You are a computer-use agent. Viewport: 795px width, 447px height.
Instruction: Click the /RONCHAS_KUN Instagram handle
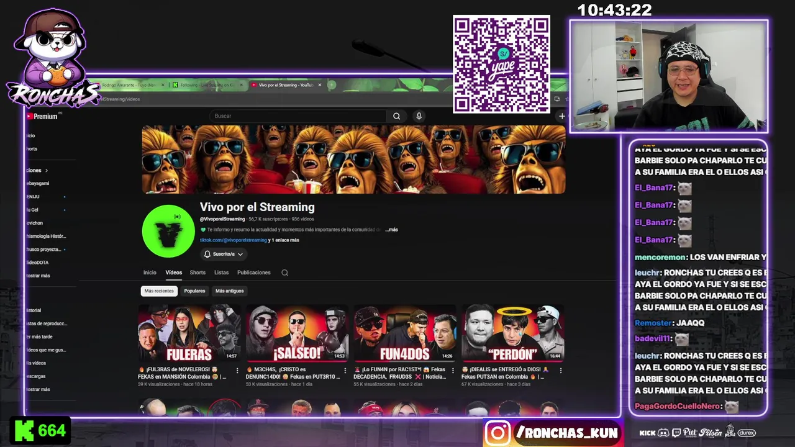(x=567, y=433)
